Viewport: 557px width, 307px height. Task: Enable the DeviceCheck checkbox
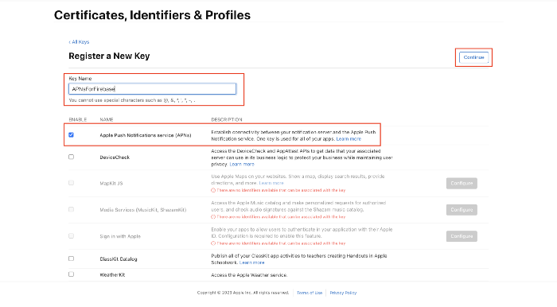[71, 157]
